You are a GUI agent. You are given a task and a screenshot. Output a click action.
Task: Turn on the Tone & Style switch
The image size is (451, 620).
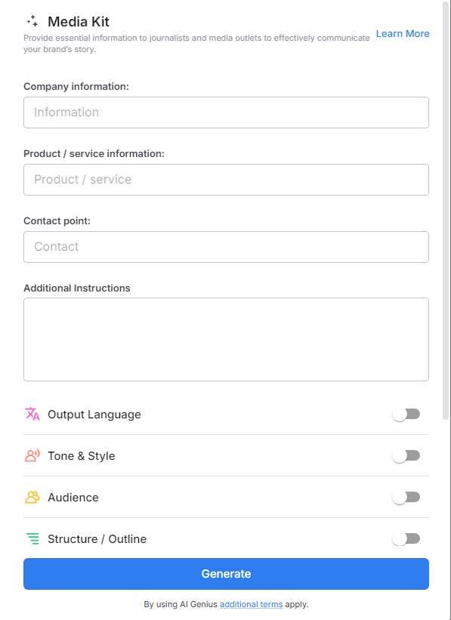tap(406, 455)
